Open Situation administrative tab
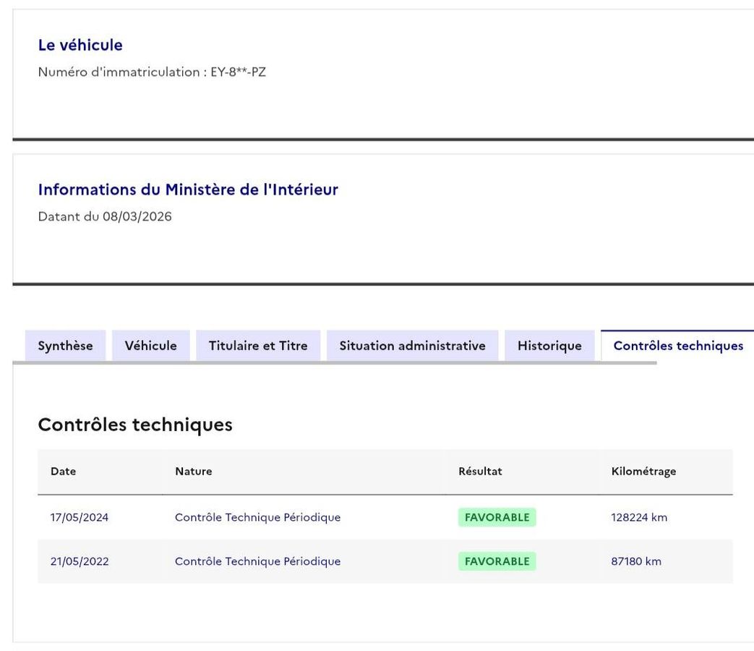 point(413,346)
